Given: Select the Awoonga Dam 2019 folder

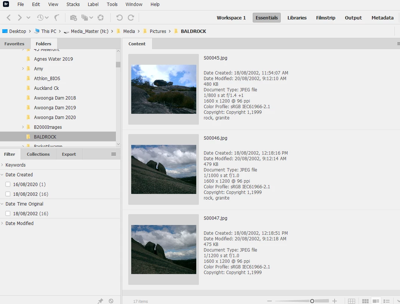Looking at the screenshot, I should (x=55, y=107).
